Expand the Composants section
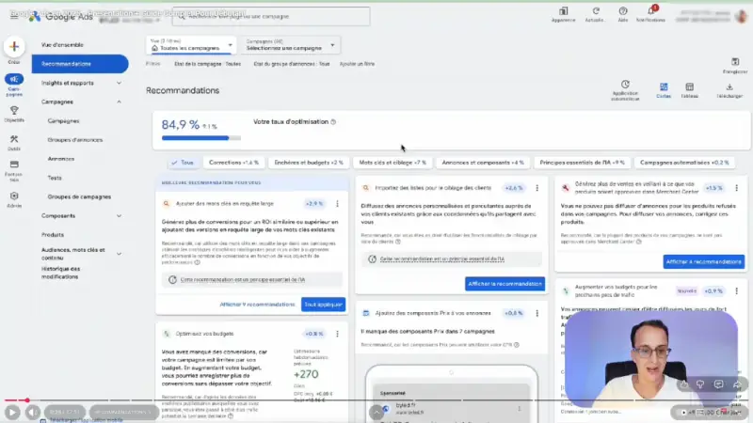Viewport: 753px width, 423px height. point(119,216)
